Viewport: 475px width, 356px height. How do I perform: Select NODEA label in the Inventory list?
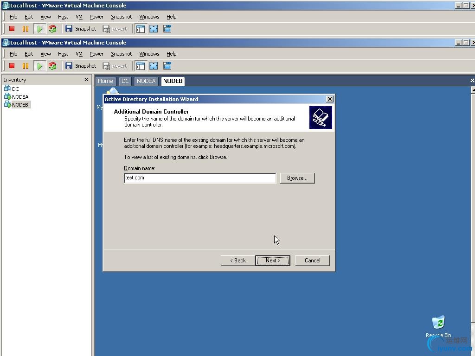(20, 97)
